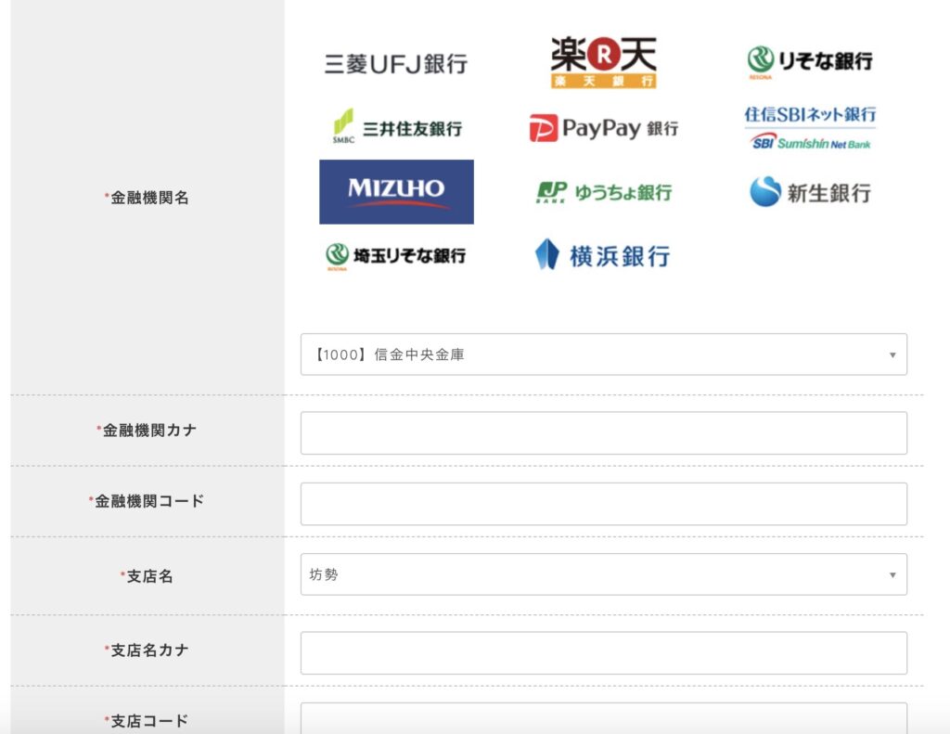Focus the 支店コード input field

coord(603,719)
